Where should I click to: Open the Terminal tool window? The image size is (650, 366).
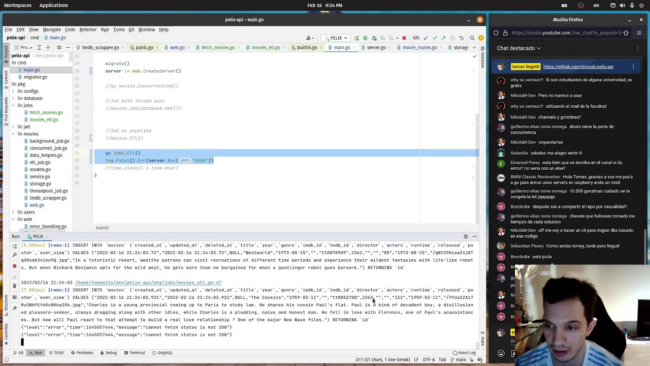click(x=134, y=353)
